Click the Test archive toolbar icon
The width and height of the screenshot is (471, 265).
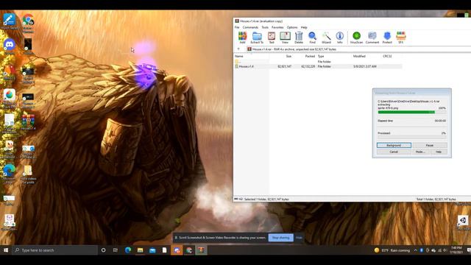coord(272,38)
